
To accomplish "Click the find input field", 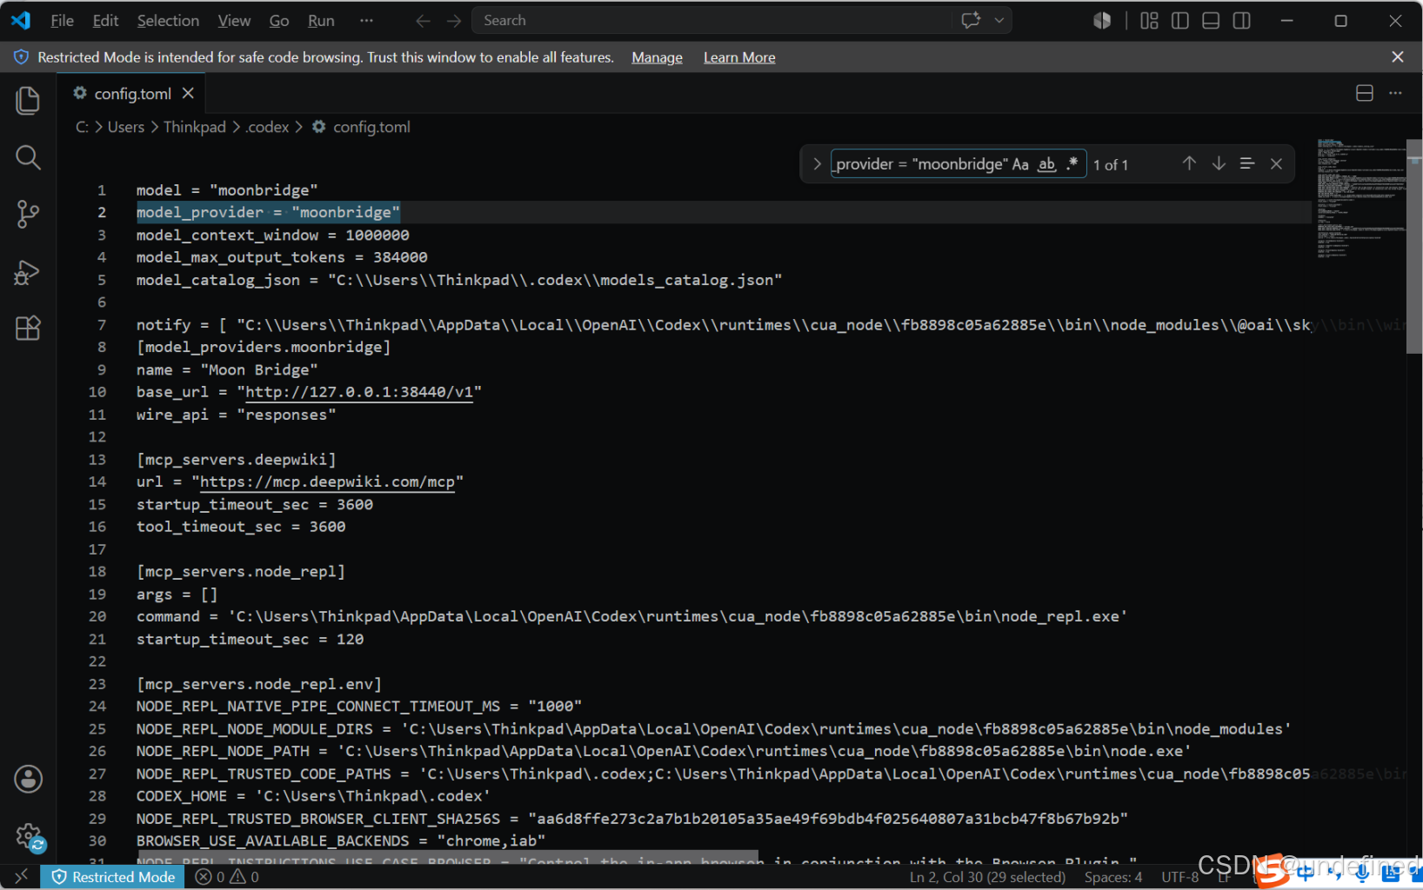I will [920, 164].
